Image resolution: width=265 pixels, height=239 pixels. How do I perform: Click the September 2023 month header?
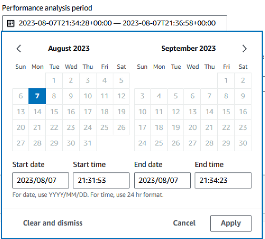pyautogui.click(x=188, y=48)
